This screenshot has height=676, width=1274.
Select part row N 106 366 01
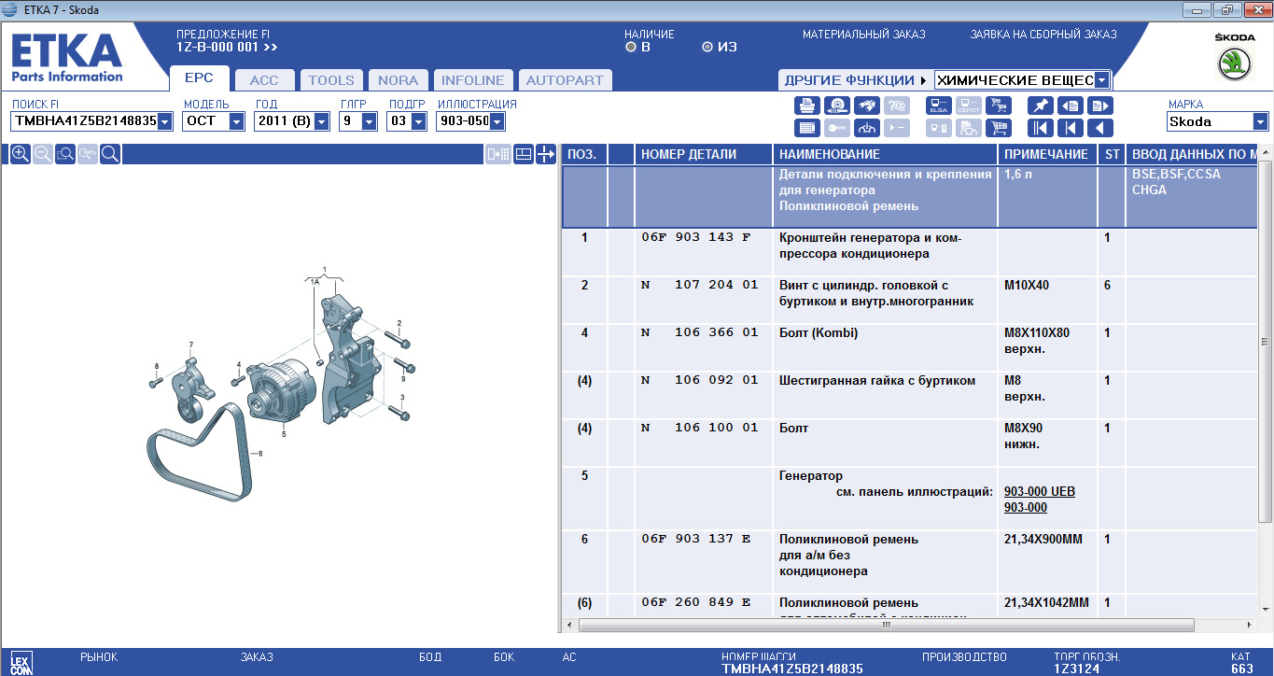click(x=910, y=348)
